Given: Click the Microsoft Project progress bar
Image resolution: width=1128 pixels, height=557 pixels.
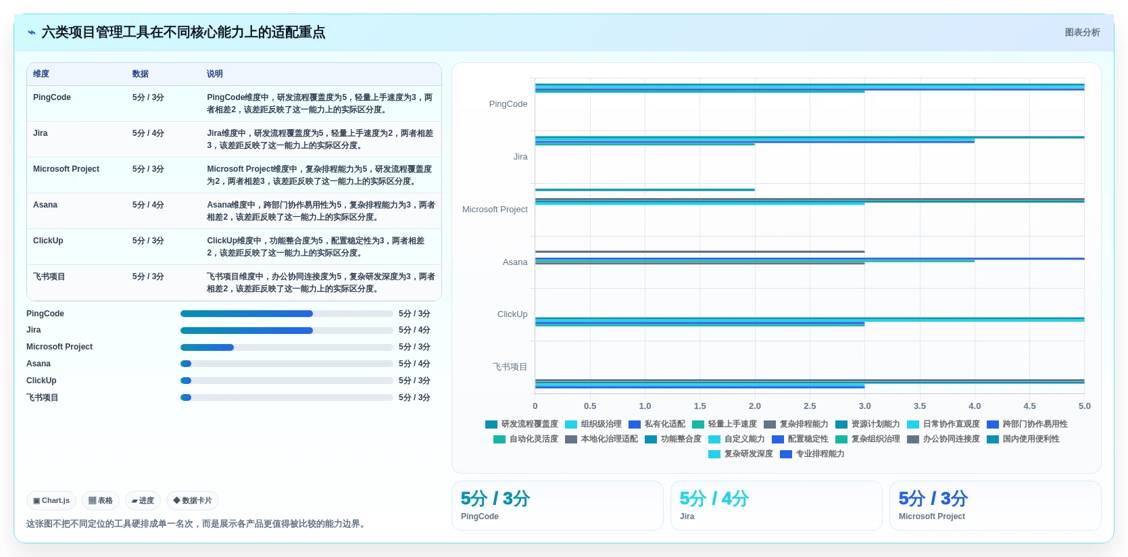Looking at the screenshot, I should pos(287,347).
